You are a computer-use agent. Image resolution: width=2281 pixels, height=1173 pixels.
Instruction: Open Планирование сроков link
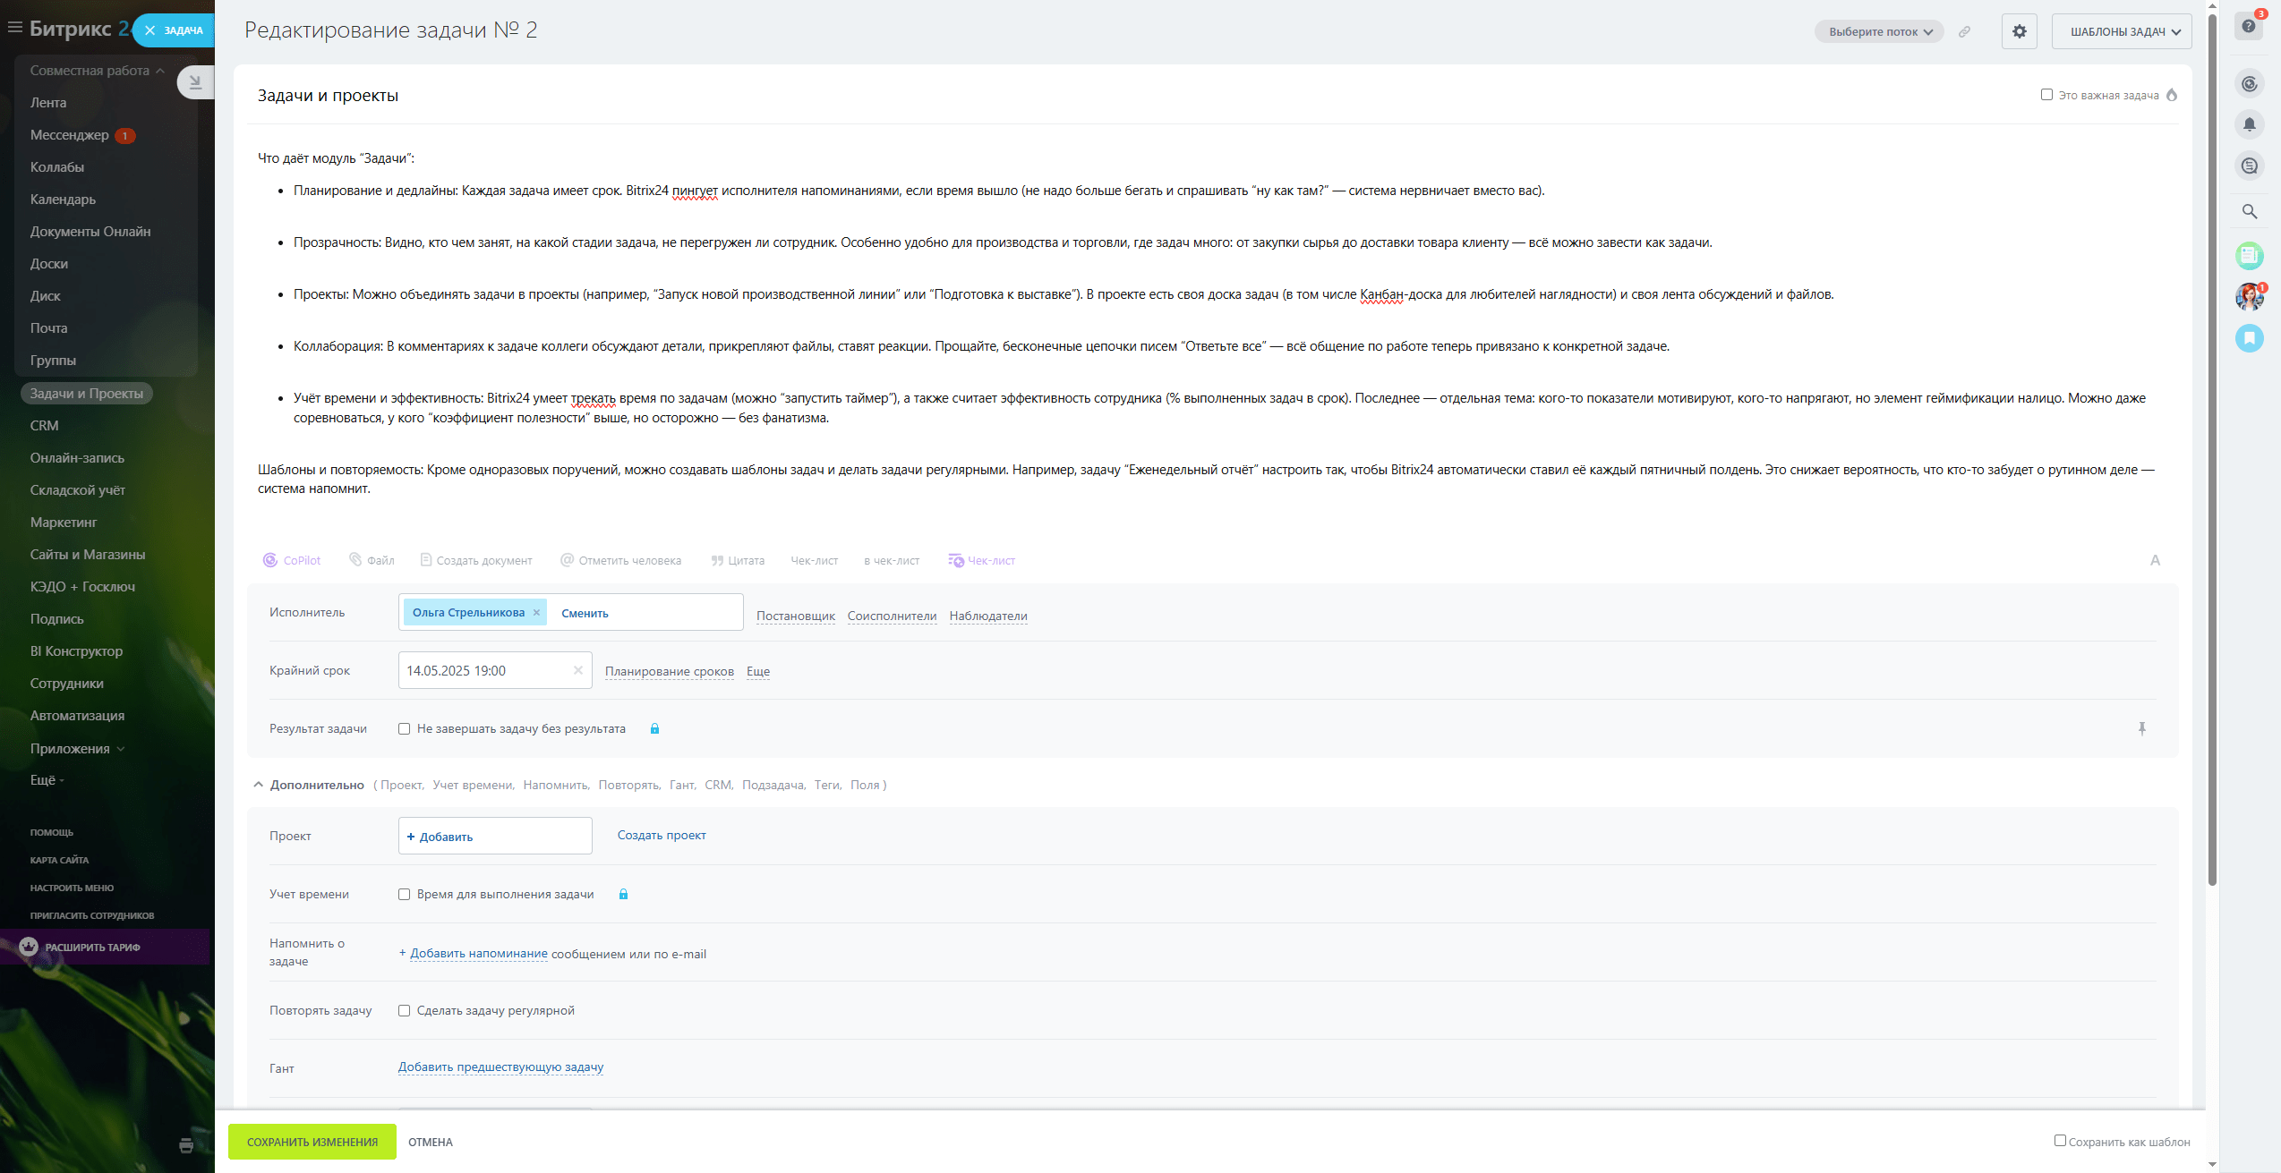tap(669, 671)
